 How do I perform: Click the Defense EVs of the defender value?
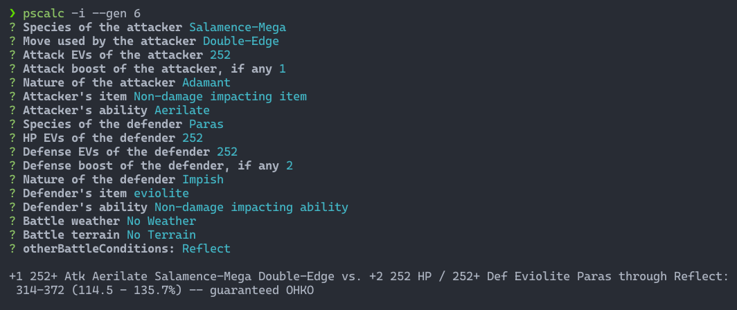click(227, 152)
